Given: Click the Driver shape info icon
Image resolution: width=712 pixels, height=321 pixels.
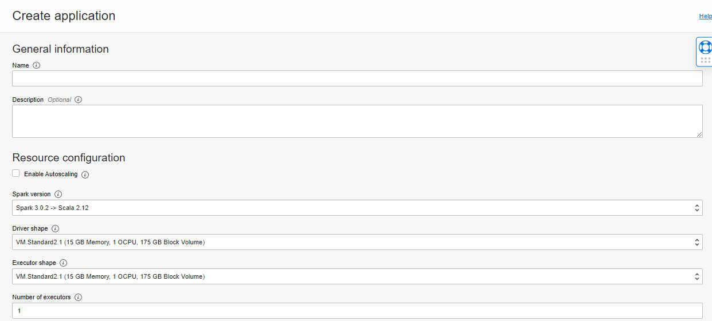Looking at the screenshot, I should tap(55, 229).
